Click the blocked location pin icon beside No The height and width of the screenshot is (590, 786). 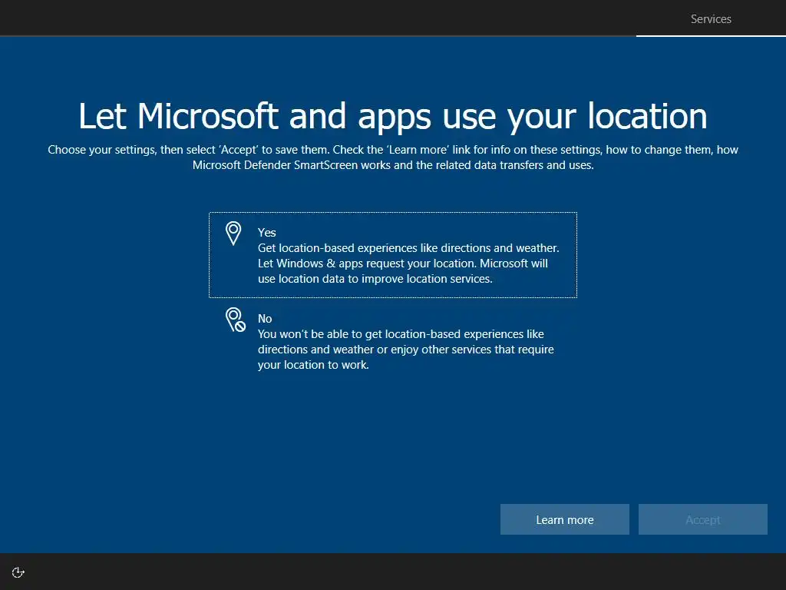pyautogui.click(x=235, y=320)
